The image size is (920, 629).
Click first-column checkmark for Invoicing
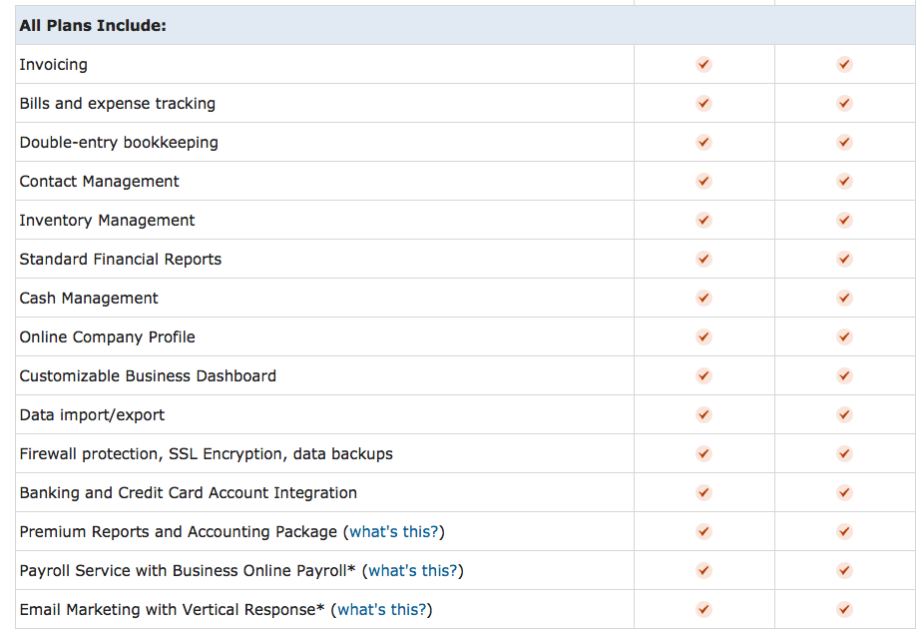click(703, 64)
